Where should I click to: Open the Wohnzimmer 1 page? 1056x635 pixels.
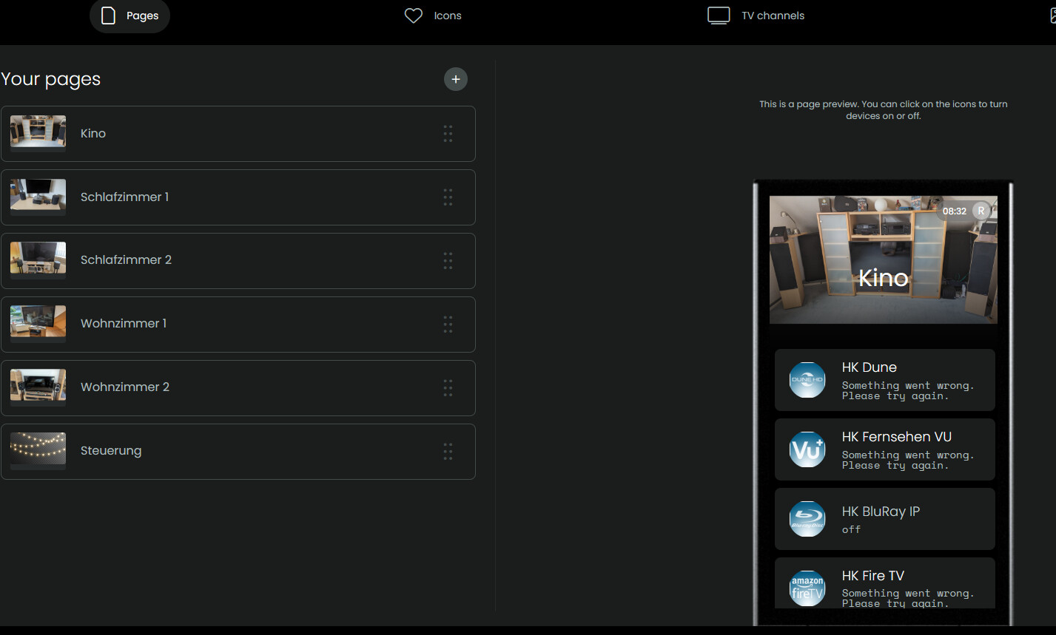238,325
